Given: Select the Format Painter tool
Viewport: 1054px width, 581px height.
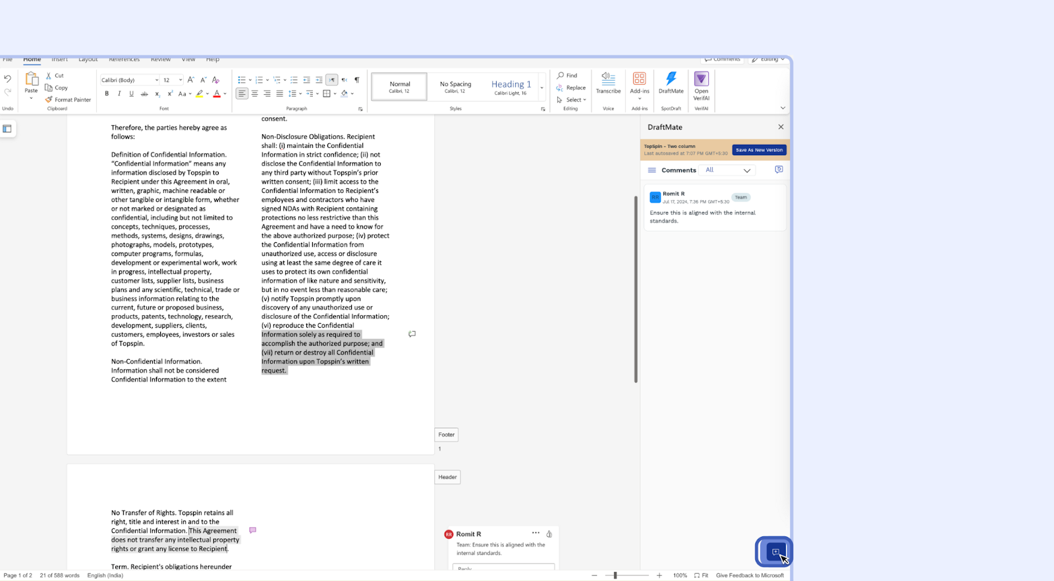Looking at the screenshot, I should point(68,100).
